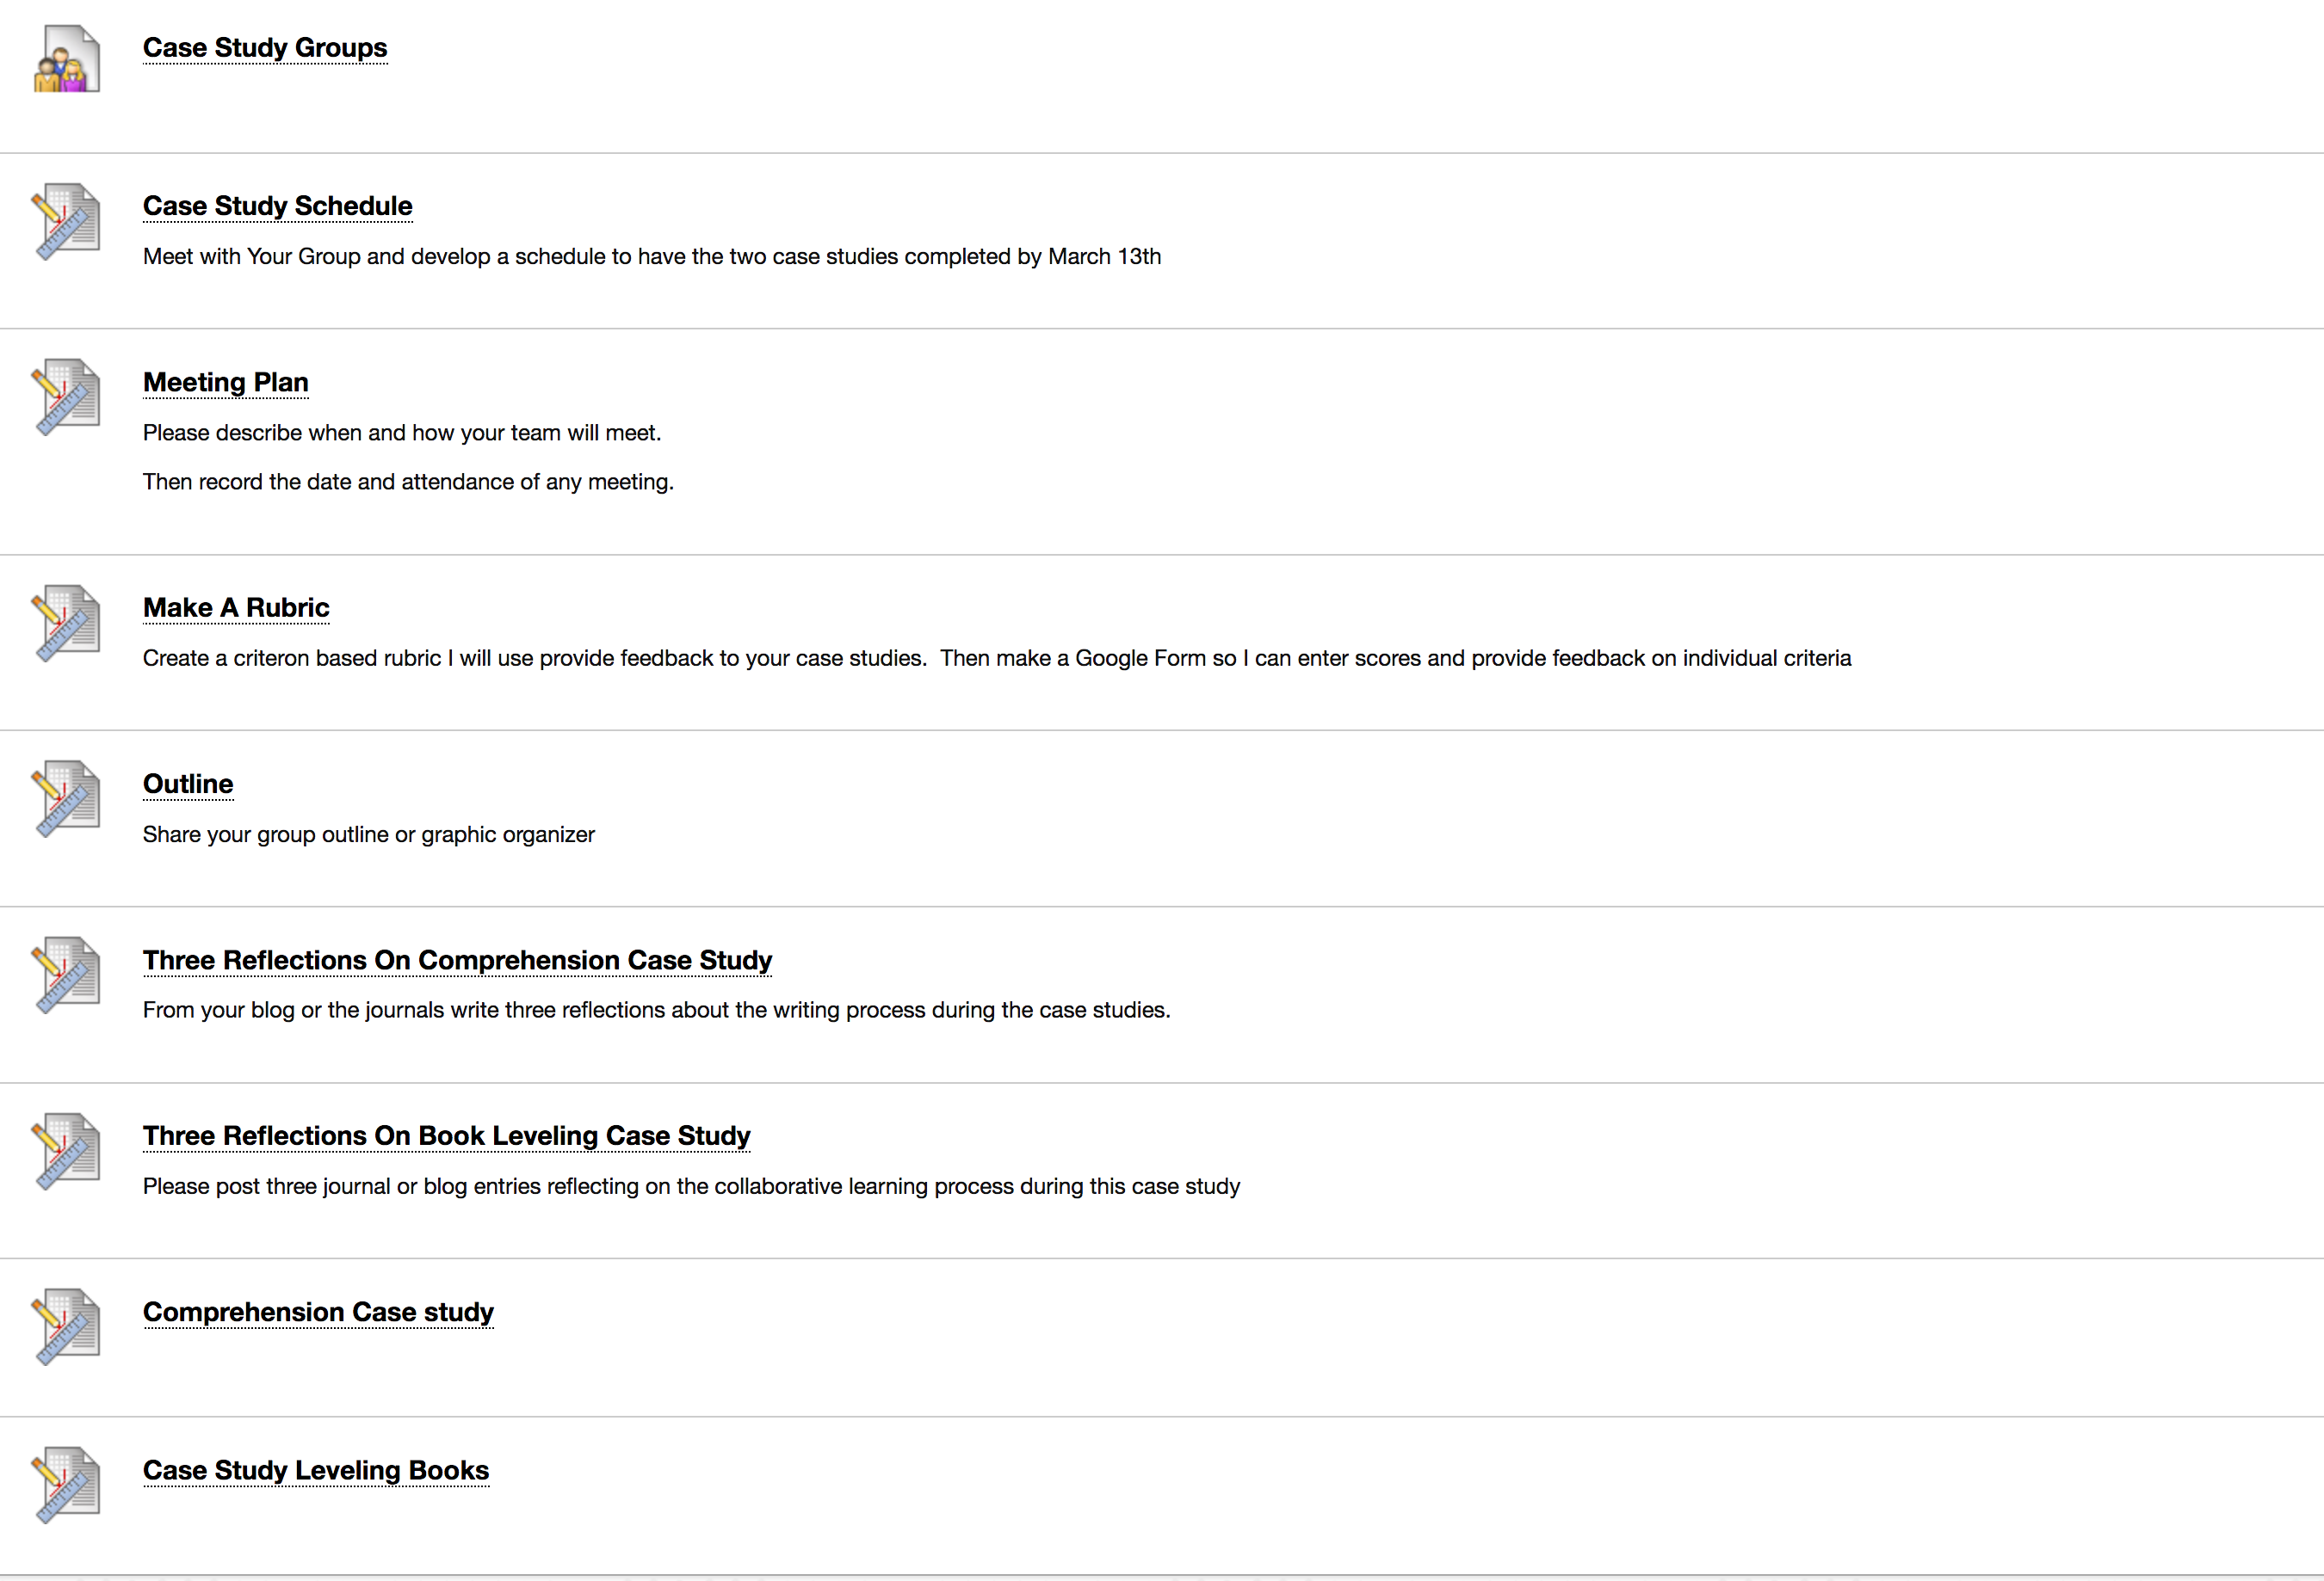Viewport: 2324px width, 1581px height.
Task: Click the Case Study Groups people icon
Action: coord(67,59)
